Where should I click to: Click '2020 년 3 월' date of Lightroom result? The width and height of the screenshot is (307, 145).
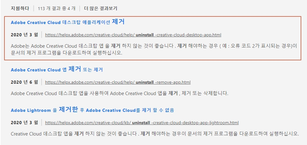pyautogui.click(x=24, y=123)
